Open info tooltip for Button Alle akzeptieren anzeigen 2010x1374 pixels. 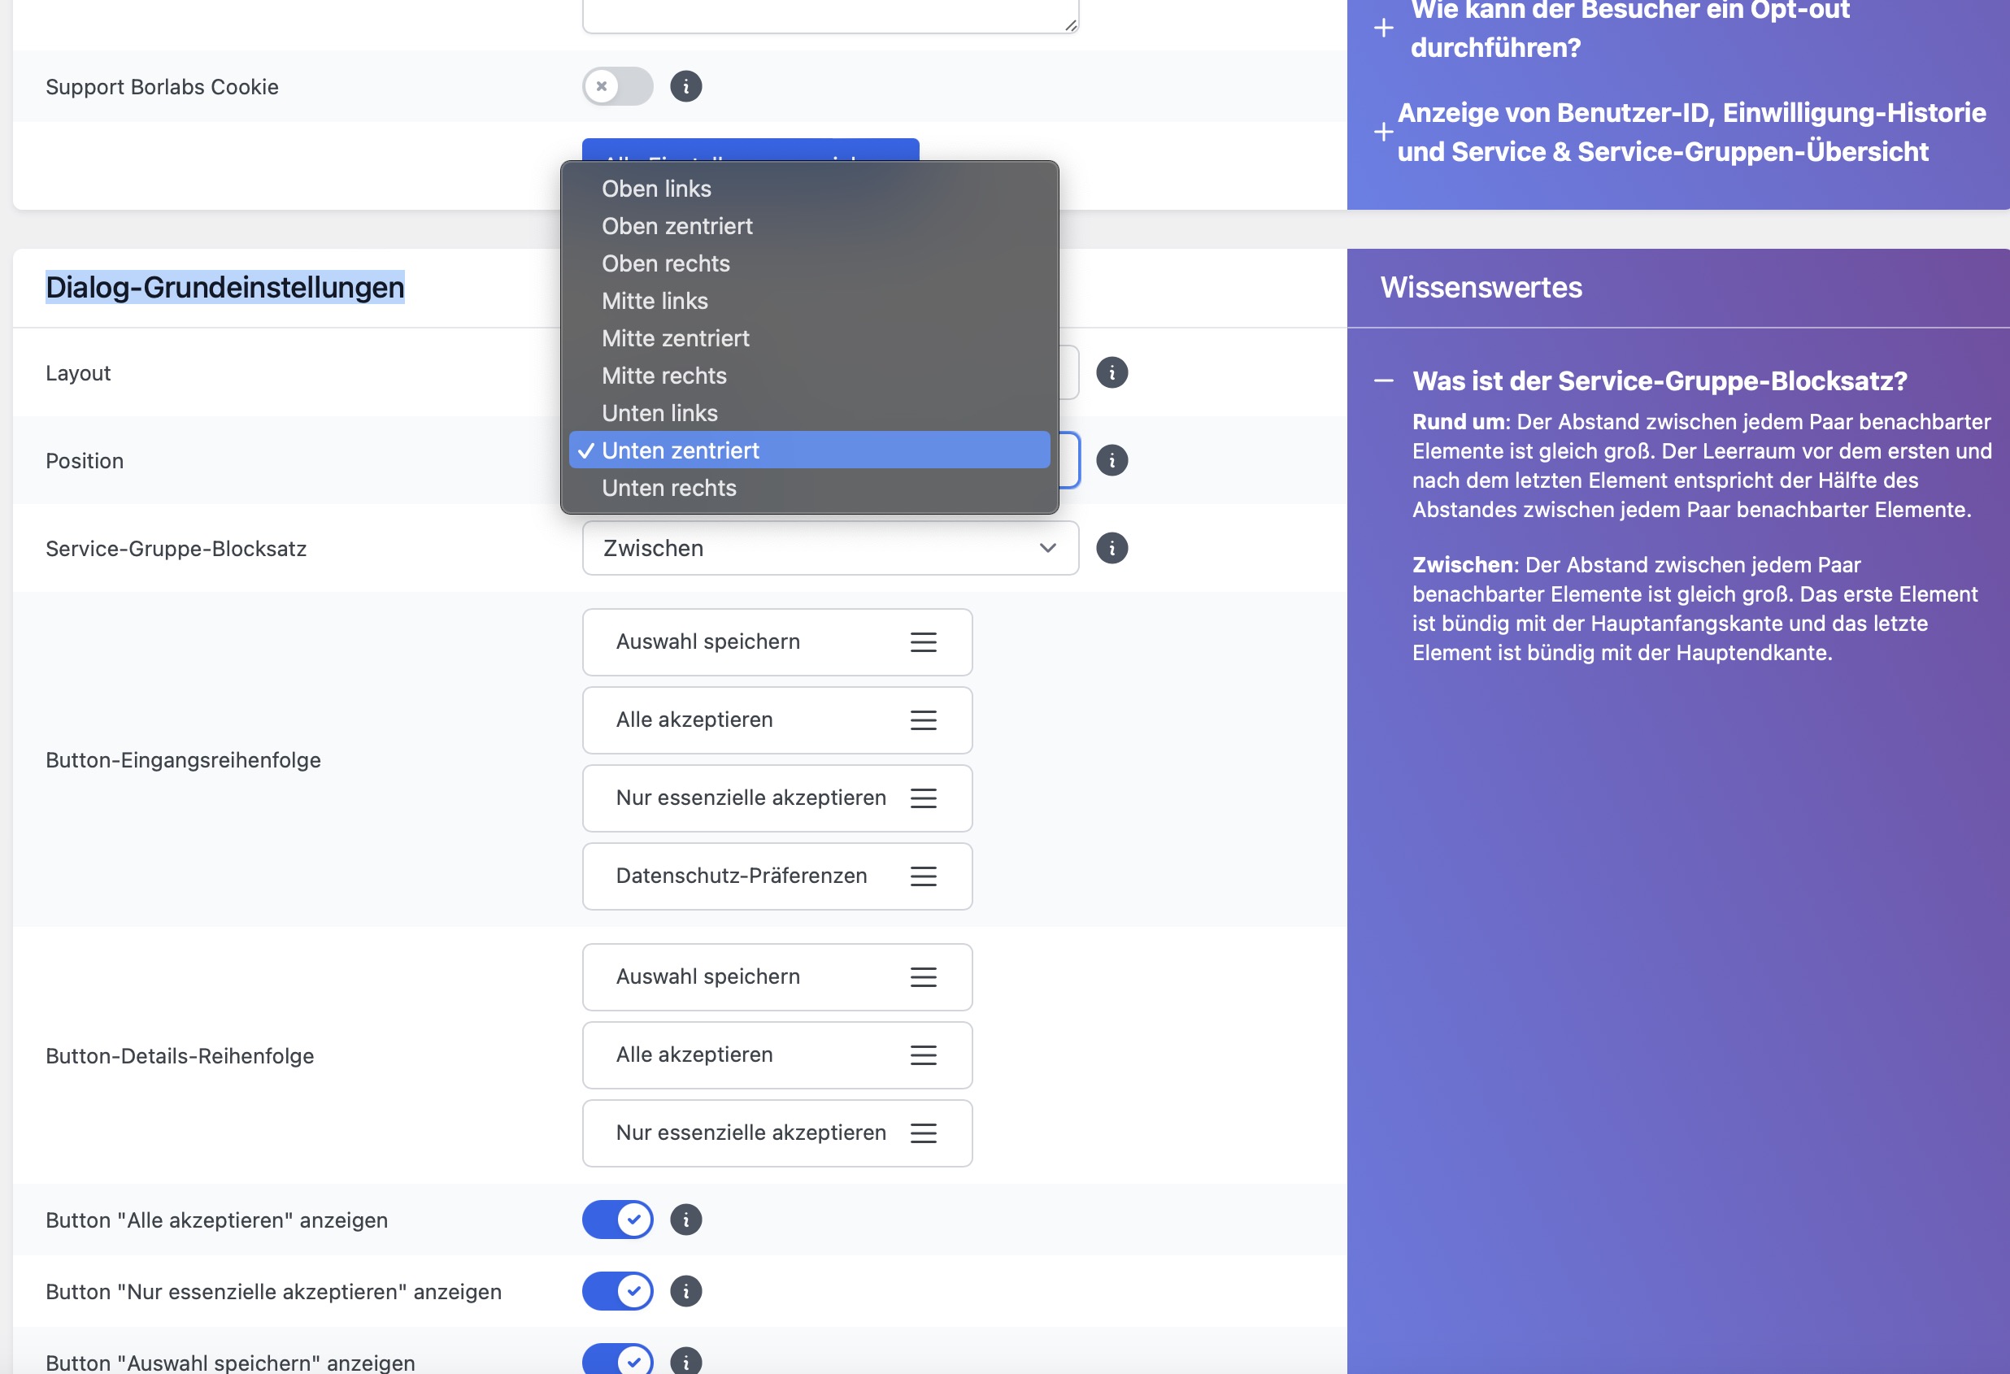685,1220
